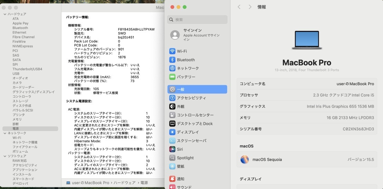Click the 一般 gear icon
This screenshot has width=383, height=189.
(172, 89)
